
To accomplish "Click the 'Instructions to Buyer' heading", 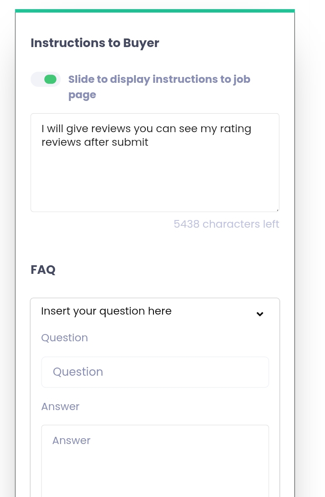I will [94, 43].
